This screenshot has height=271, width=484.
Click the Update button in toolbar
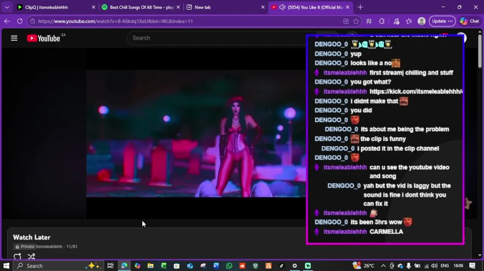443,21
